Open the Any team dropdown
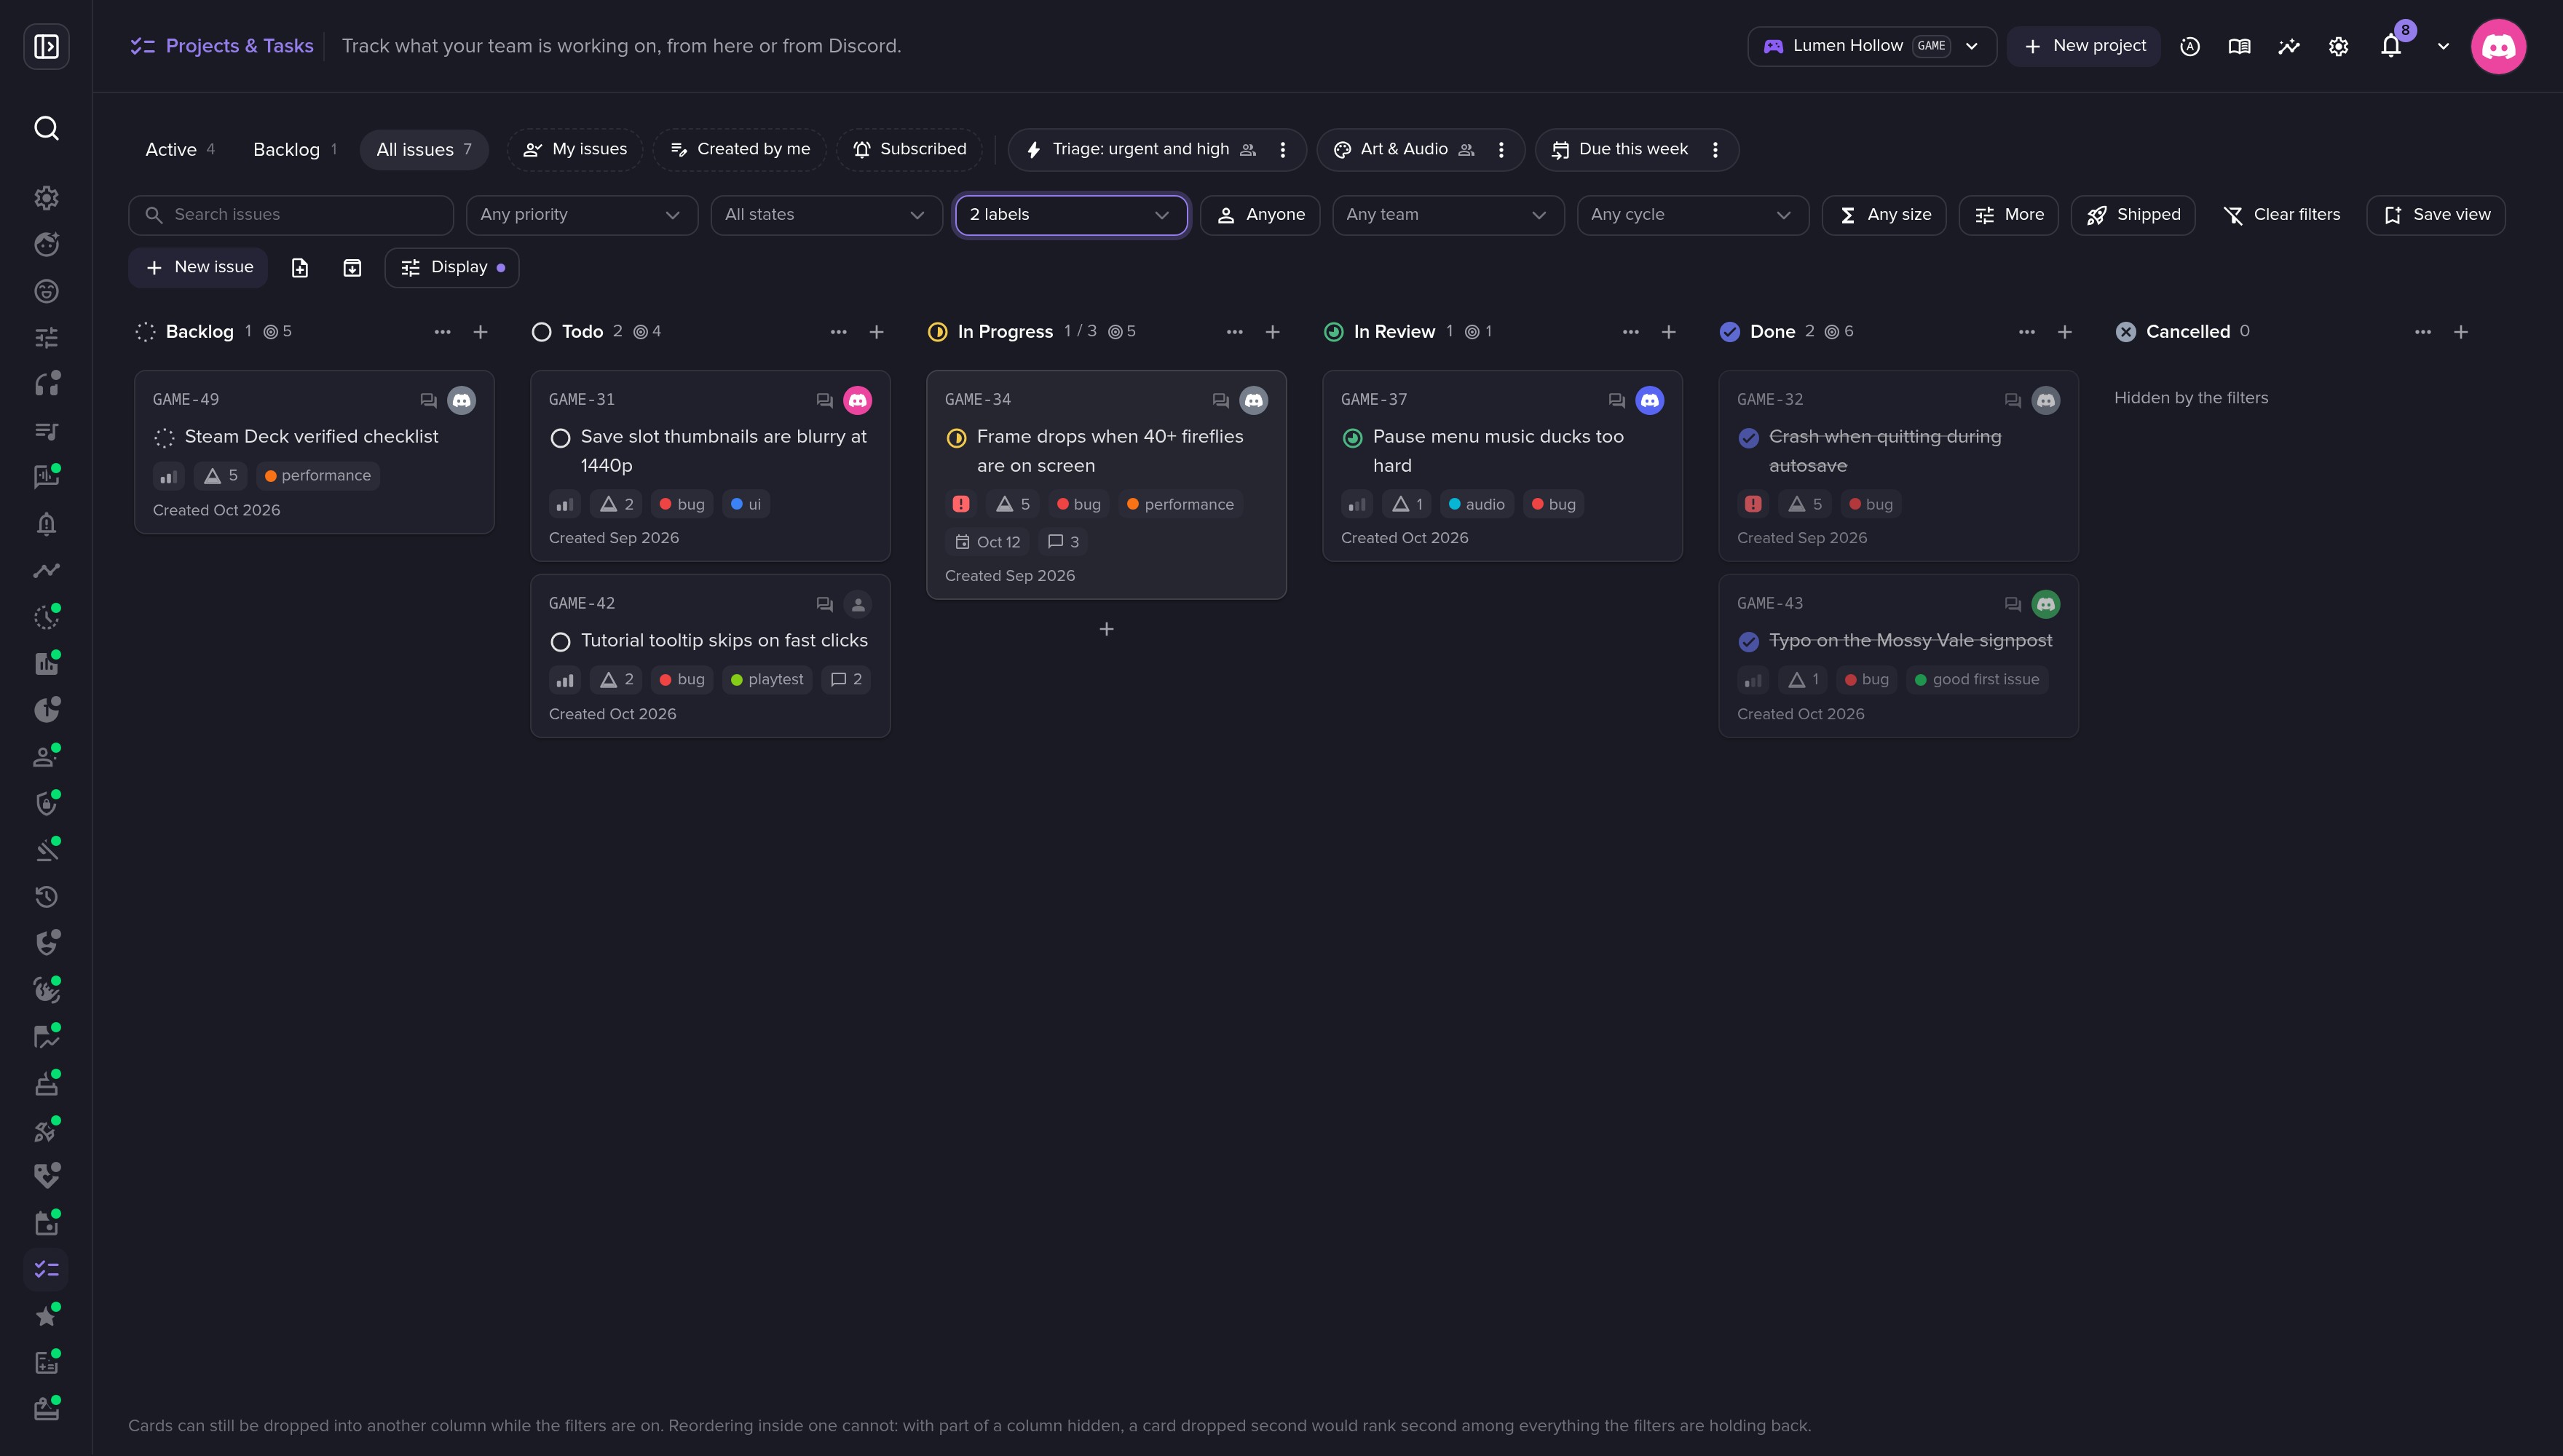Image resolution: width=2563 pixels, height=1456 pixels. (1448, 215)
